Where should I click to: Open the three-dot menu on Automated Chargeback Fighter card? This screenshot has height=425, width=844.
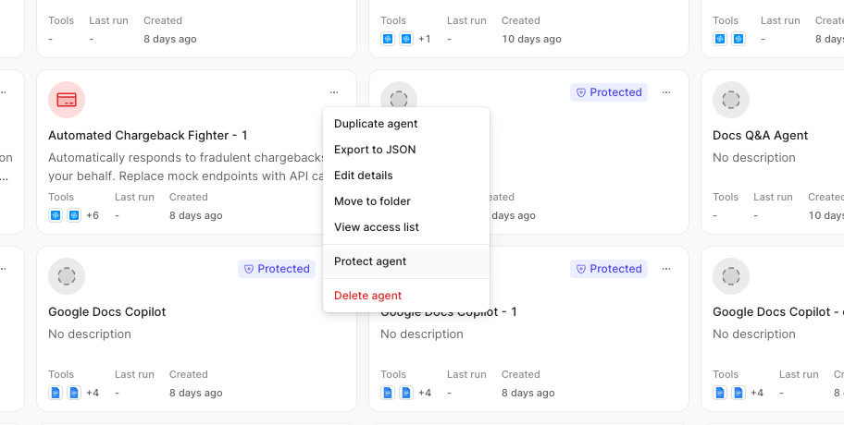tap(334, 92)
